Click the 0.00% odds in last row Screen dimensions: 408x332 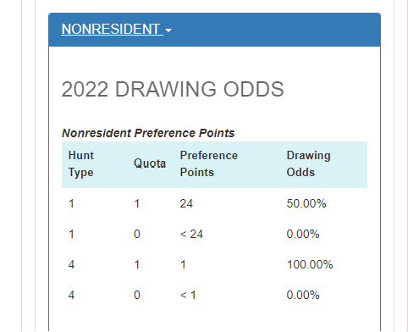(303, 295)
